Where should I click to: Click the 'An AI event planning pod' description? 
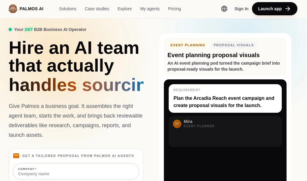[224, 66]
